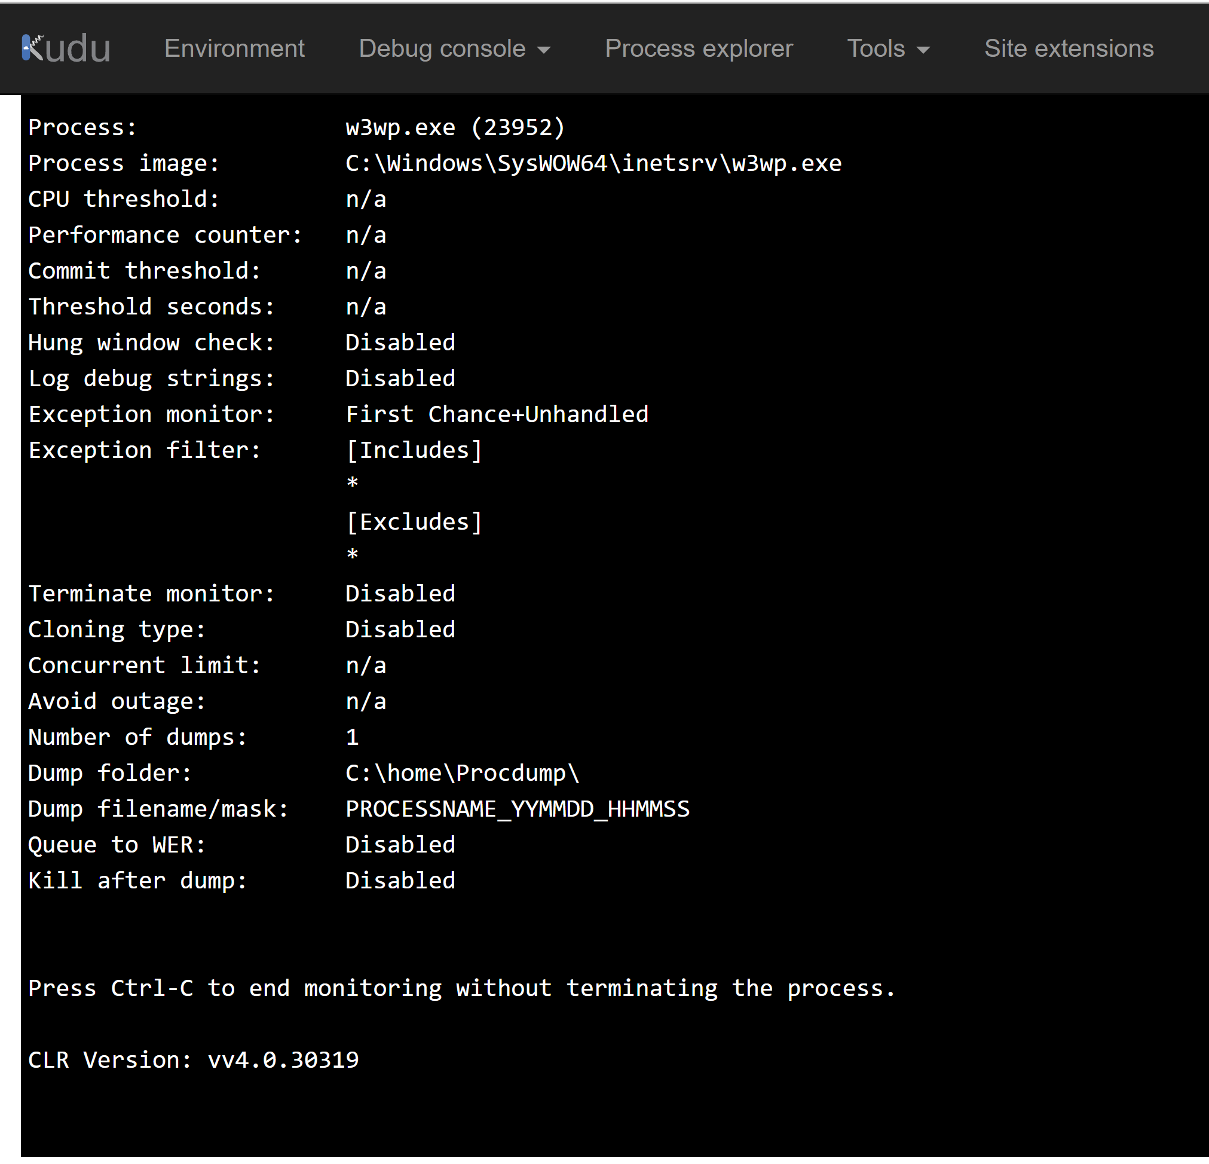Screen dimensions: 1209x1164
Task: Click the Kudu logo
Action: (x=65, y=47)
